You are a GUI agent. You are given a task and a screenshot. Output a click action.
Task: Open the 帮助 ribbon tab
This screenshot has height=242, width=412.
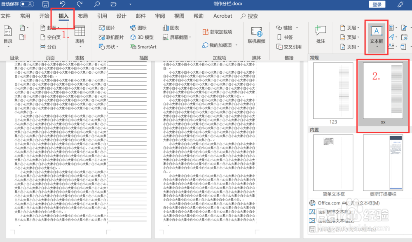click(199, 16)
